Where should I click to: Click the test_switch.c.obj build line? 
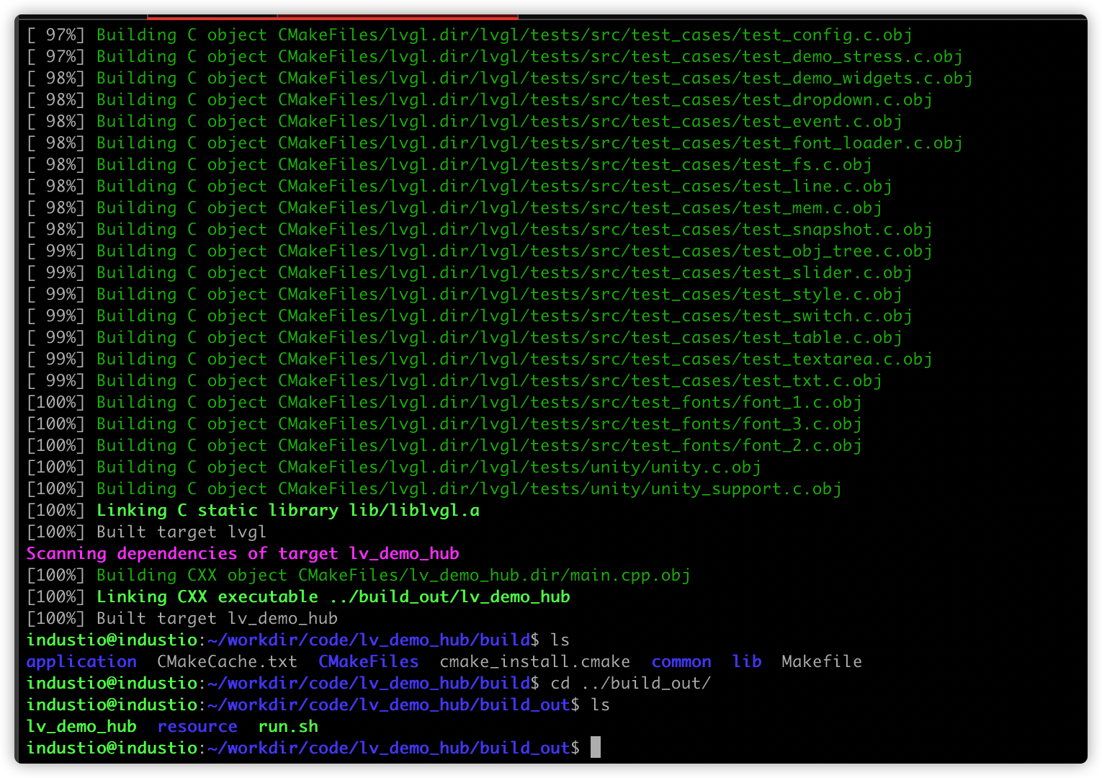point(470,316)
